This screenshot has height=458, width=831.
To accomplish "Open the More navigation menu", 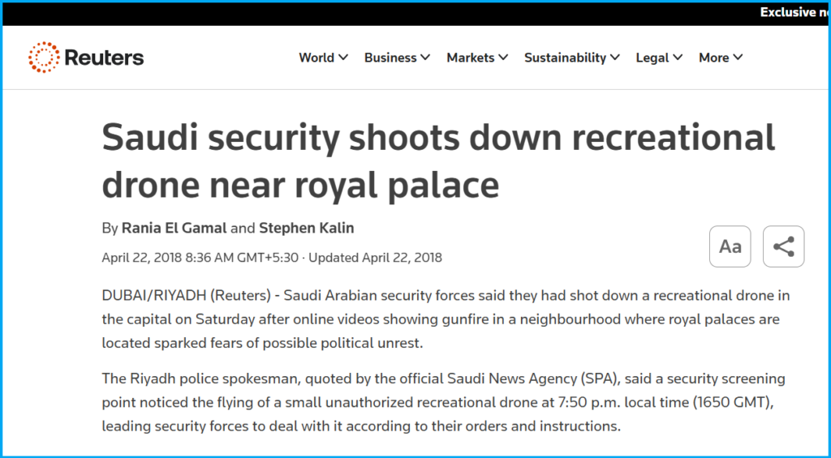I will (x=713, y=58).
